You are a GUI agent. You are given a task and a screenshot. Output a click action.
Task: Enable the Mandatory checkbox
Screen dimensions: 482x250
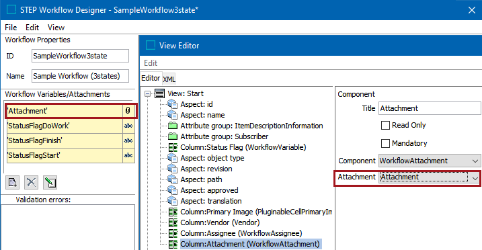(385, 143)
